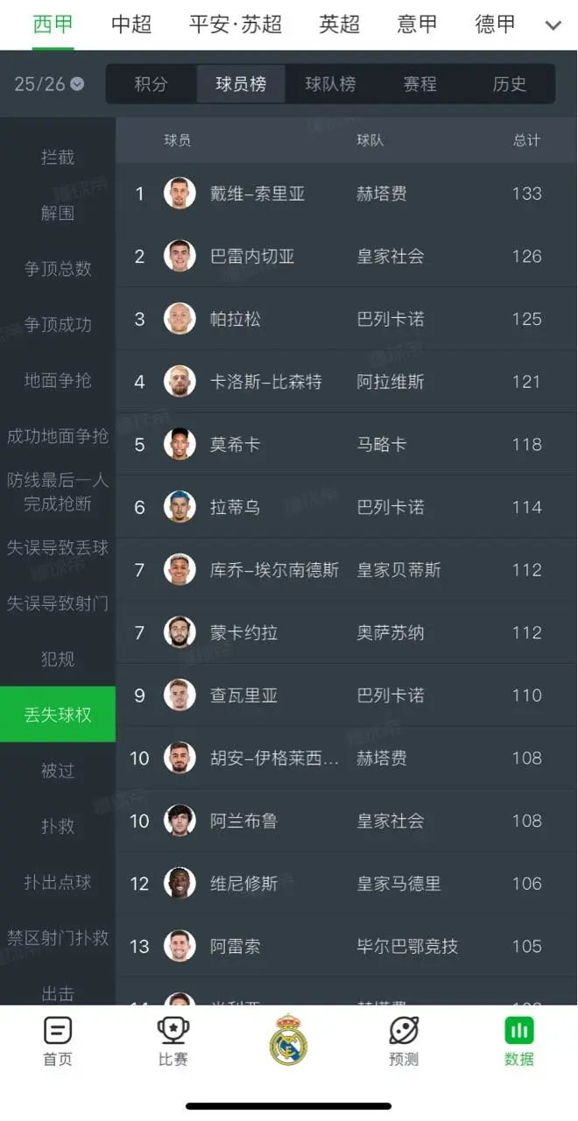Open the 赛程 schedule tab
578x1121 pixels.
pos(419,84)
